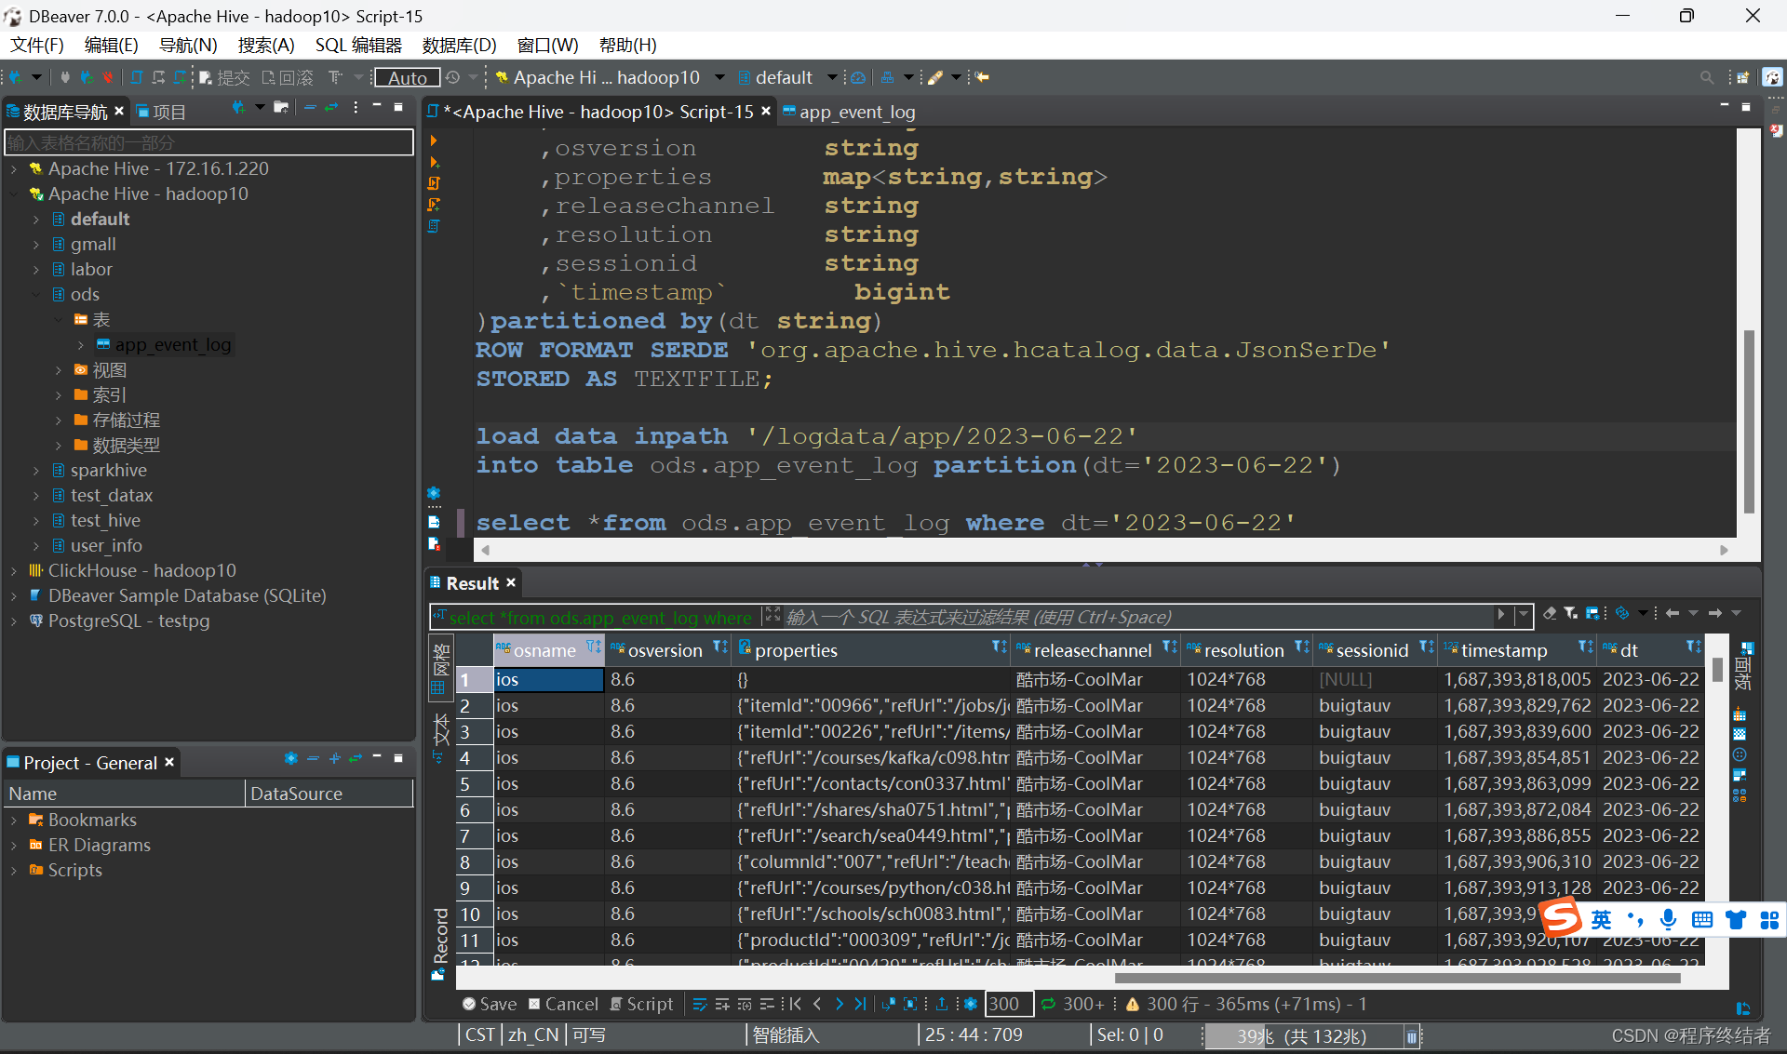Expand the app_event_log table node
1787x1054 pixels.
[81, 344]
